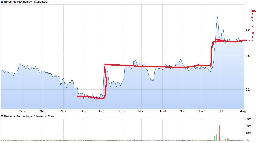
Task: Click the 0,5 price axis label
Action: (x=248, y=56)
